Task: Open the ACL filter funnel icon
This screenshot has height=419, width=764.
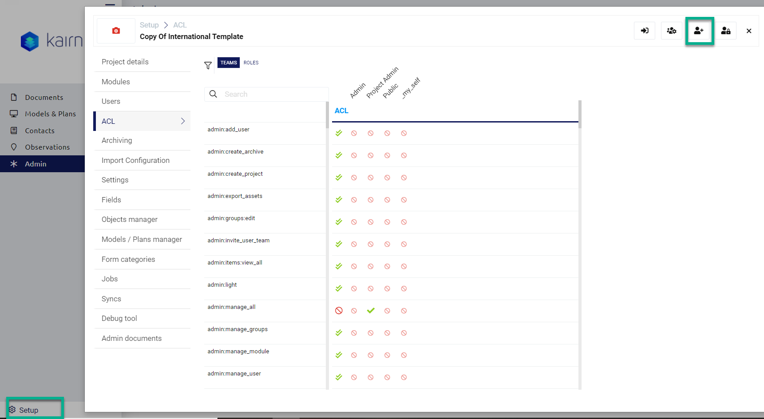Action: [x=208, y=66]
